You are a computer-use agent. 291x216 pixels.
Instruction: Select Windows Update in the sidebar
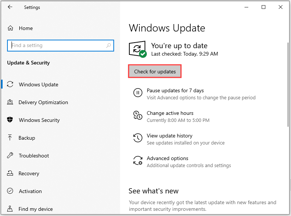[39, 84]
